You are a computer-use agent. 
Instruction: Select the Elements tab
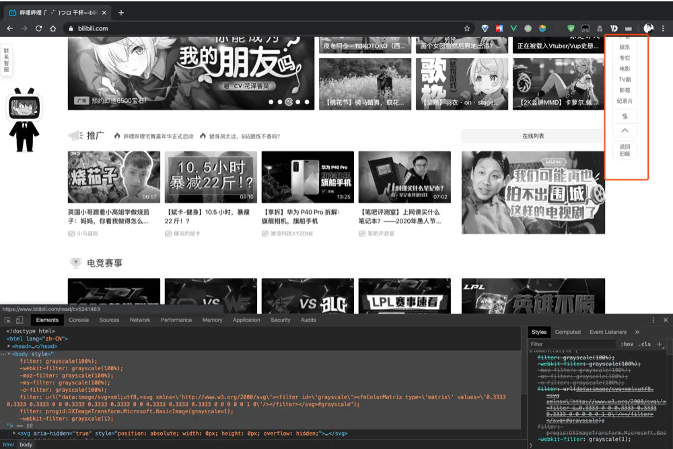tap(47, 320)
